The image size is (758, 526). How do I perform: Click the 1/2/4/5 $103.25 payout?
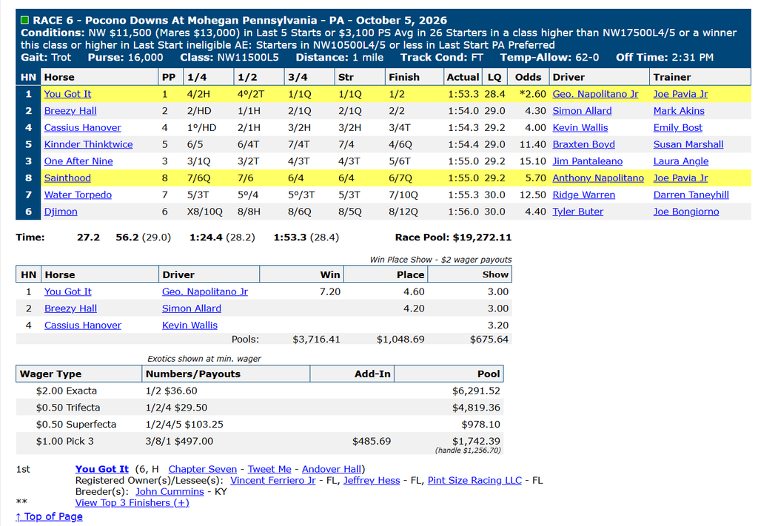pyautogui.click(x=184, y=425)
